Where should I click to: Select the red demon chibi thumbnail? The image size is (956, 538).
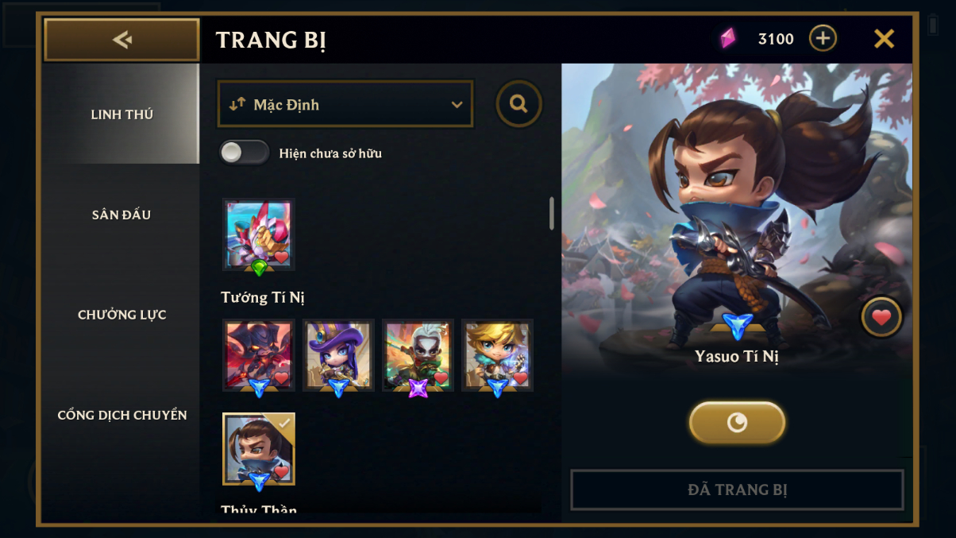tap(259, 355)
